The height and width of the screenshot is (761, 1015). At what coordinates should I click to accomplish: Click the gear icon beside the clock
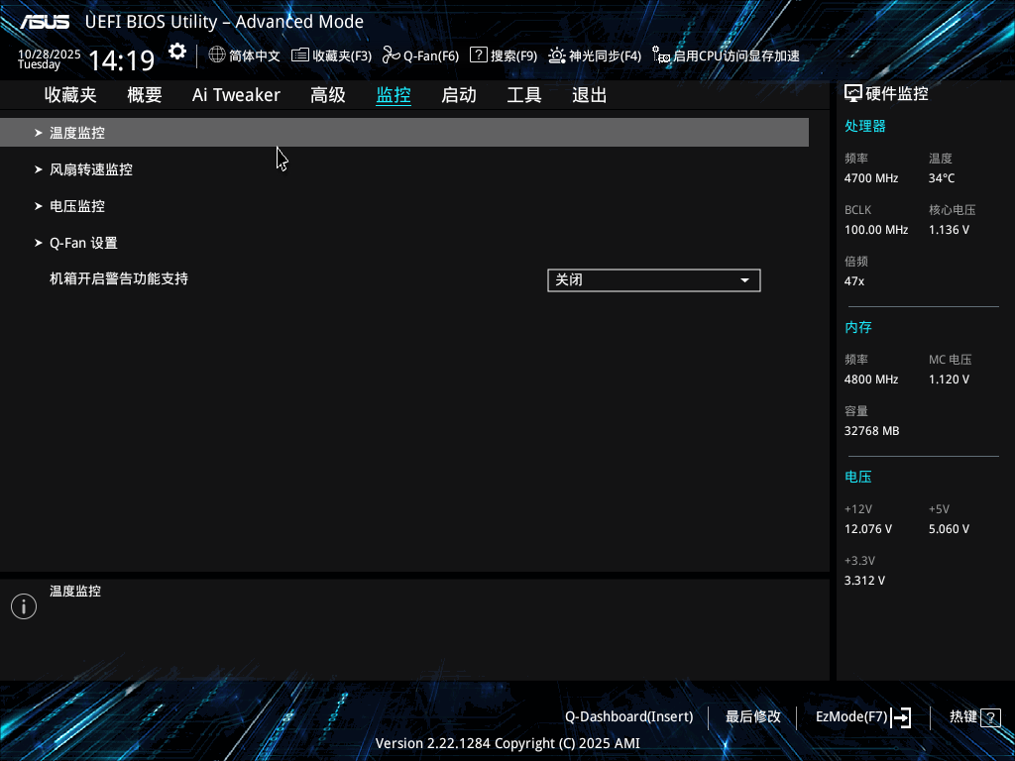[176, 50]
